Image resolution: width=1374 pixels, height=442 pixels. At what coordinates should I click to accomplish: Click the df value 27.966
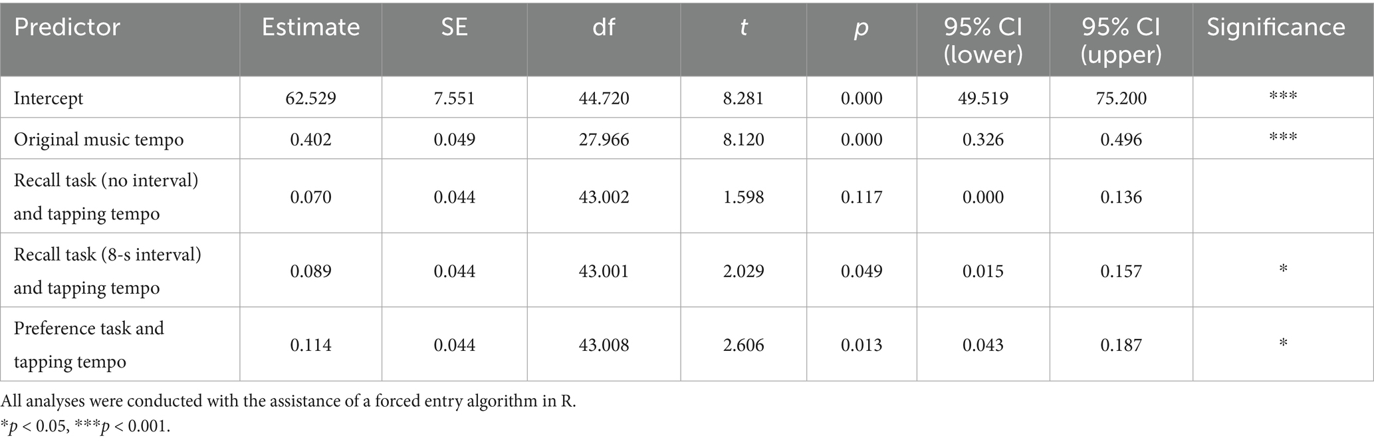pyautogui.click(x=604, y=140)
